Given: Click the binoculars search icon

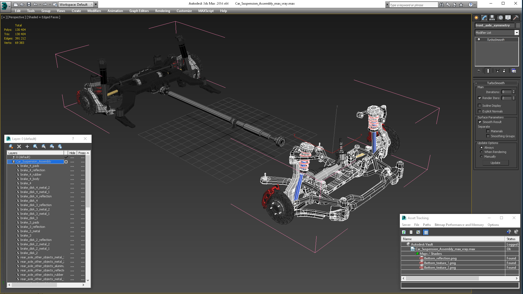Looking at the screenshot, I should [x=441, y=5].
